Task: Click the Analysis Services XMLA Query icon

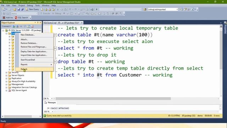Action: coord(53,10)
